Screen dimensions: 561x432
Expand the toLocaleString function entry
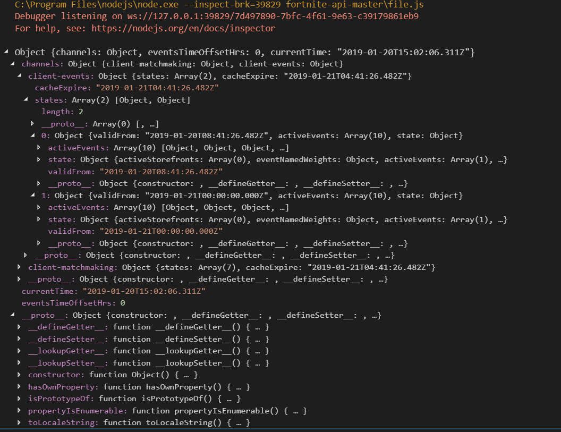click(x=19, y=422)
